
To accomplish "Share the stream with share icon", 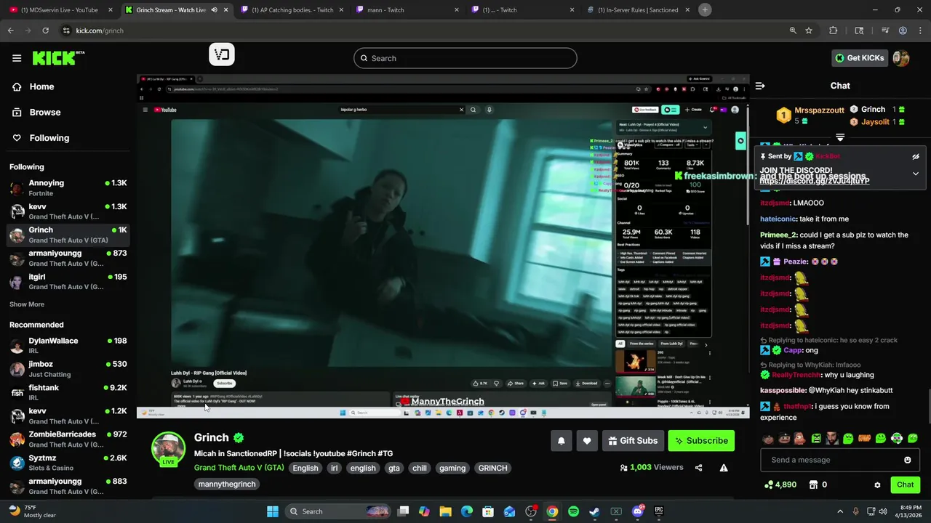I will 699,468.
